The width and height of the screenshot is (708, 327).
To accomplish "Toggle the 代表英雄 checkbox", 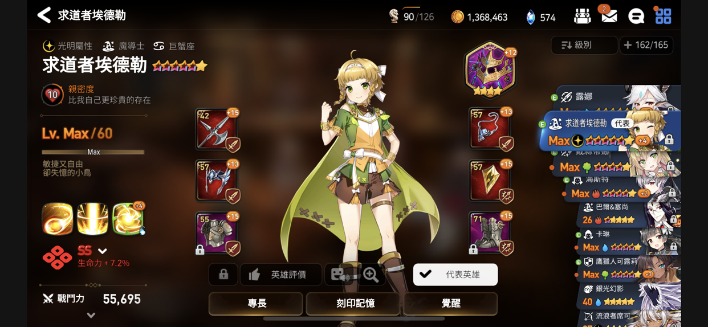I will [455, 275].
